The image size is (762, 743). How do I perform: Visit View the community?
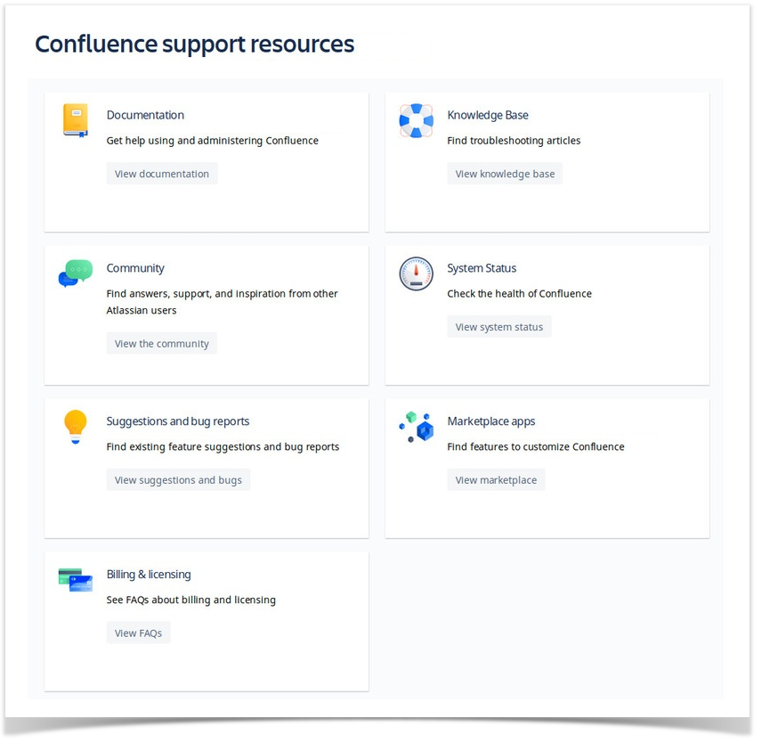click(162, 343)
